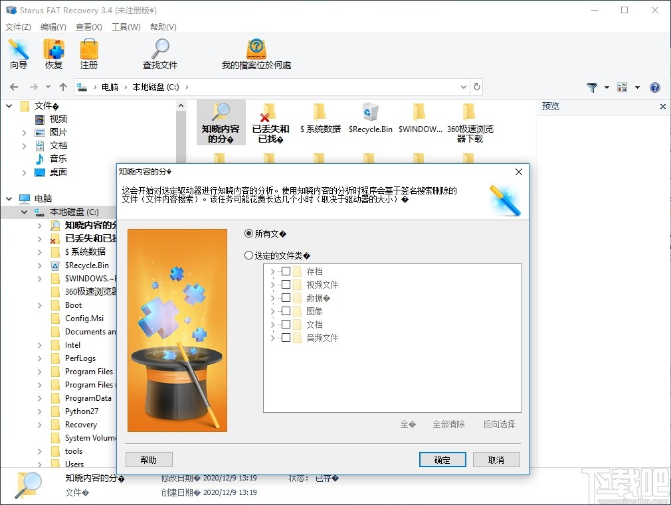Open the 编辑(Y) menu
Viewport: 671px width, 505px height.
click(54, 27)
